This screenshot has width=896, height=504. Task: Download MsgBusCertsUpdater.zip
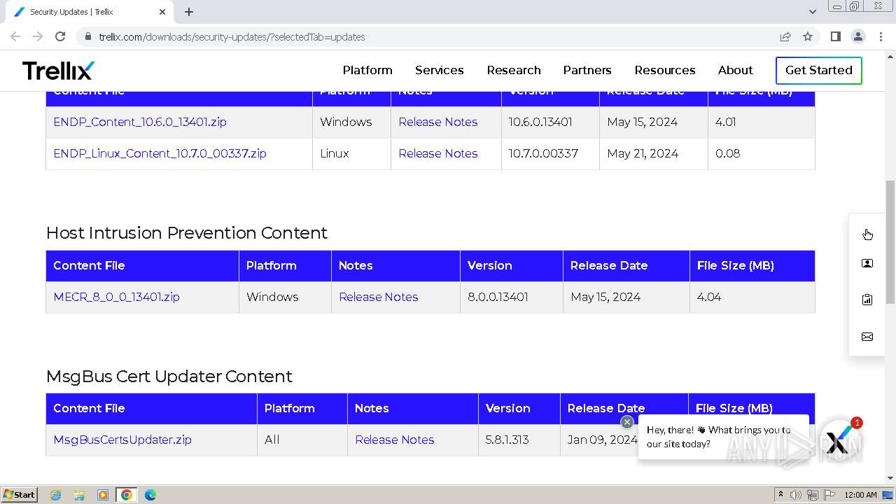point(122,440)
